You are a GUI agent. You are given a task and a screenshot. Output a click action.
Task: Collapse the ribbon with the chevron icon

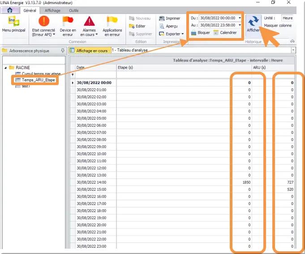tap(292, 41)
